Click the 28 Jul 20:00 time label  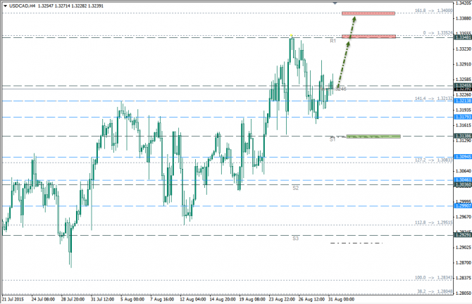pyautogui.click(x=73, y=299)
